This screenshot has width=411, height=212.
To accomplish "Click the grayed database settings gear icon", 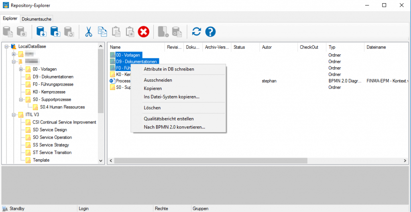I will [177, 32].
